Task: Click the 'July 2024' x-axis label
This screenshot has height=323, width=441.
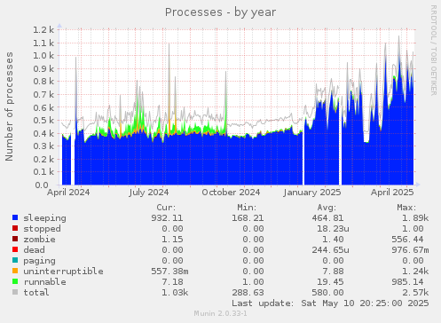Action: tap(149, 193)
